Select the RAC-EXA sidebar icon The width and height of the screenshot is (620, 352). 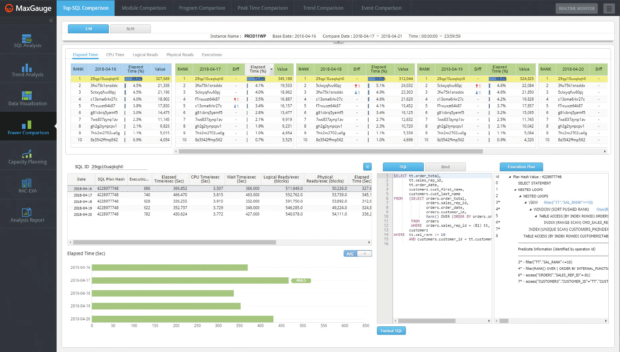click(x=28, y=184)
